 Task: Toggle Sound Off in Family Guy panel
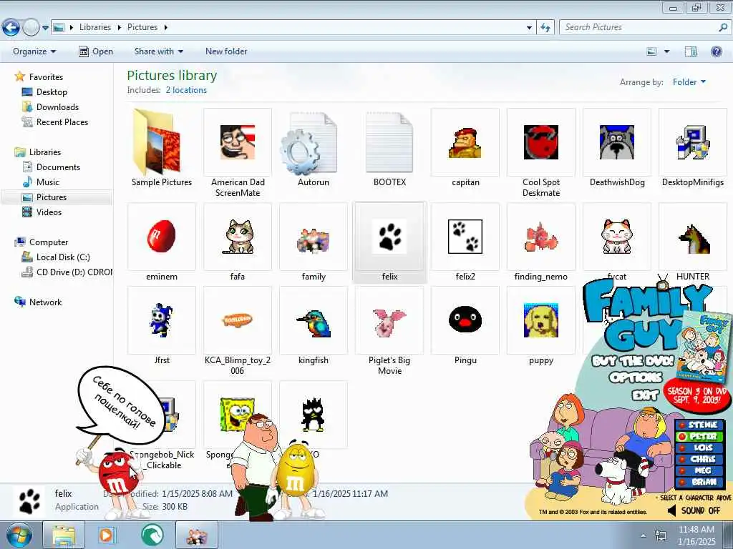point(694,510)
